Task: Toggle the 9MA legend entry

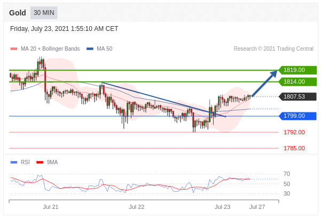Action: 52,162
